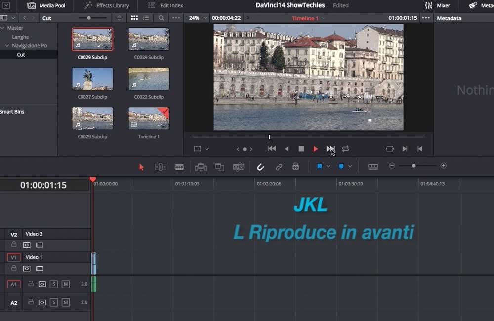The height and width of the screenshot is (321, 494).
Task: Go back to previous bin
Action: click(x=25, y=18)
